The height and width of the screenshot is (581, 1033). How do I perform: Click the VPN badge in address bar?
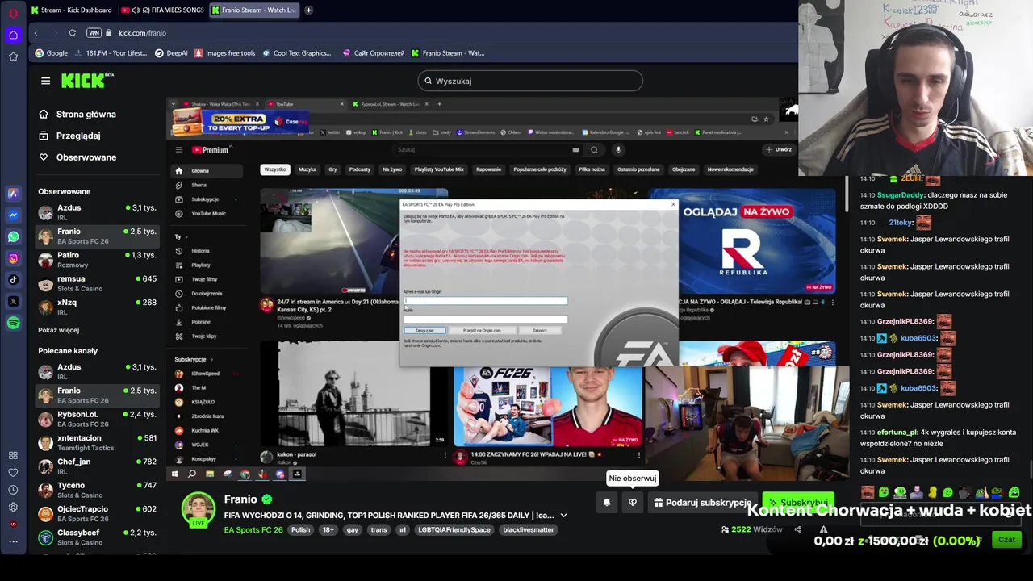(x=94, y=33)
